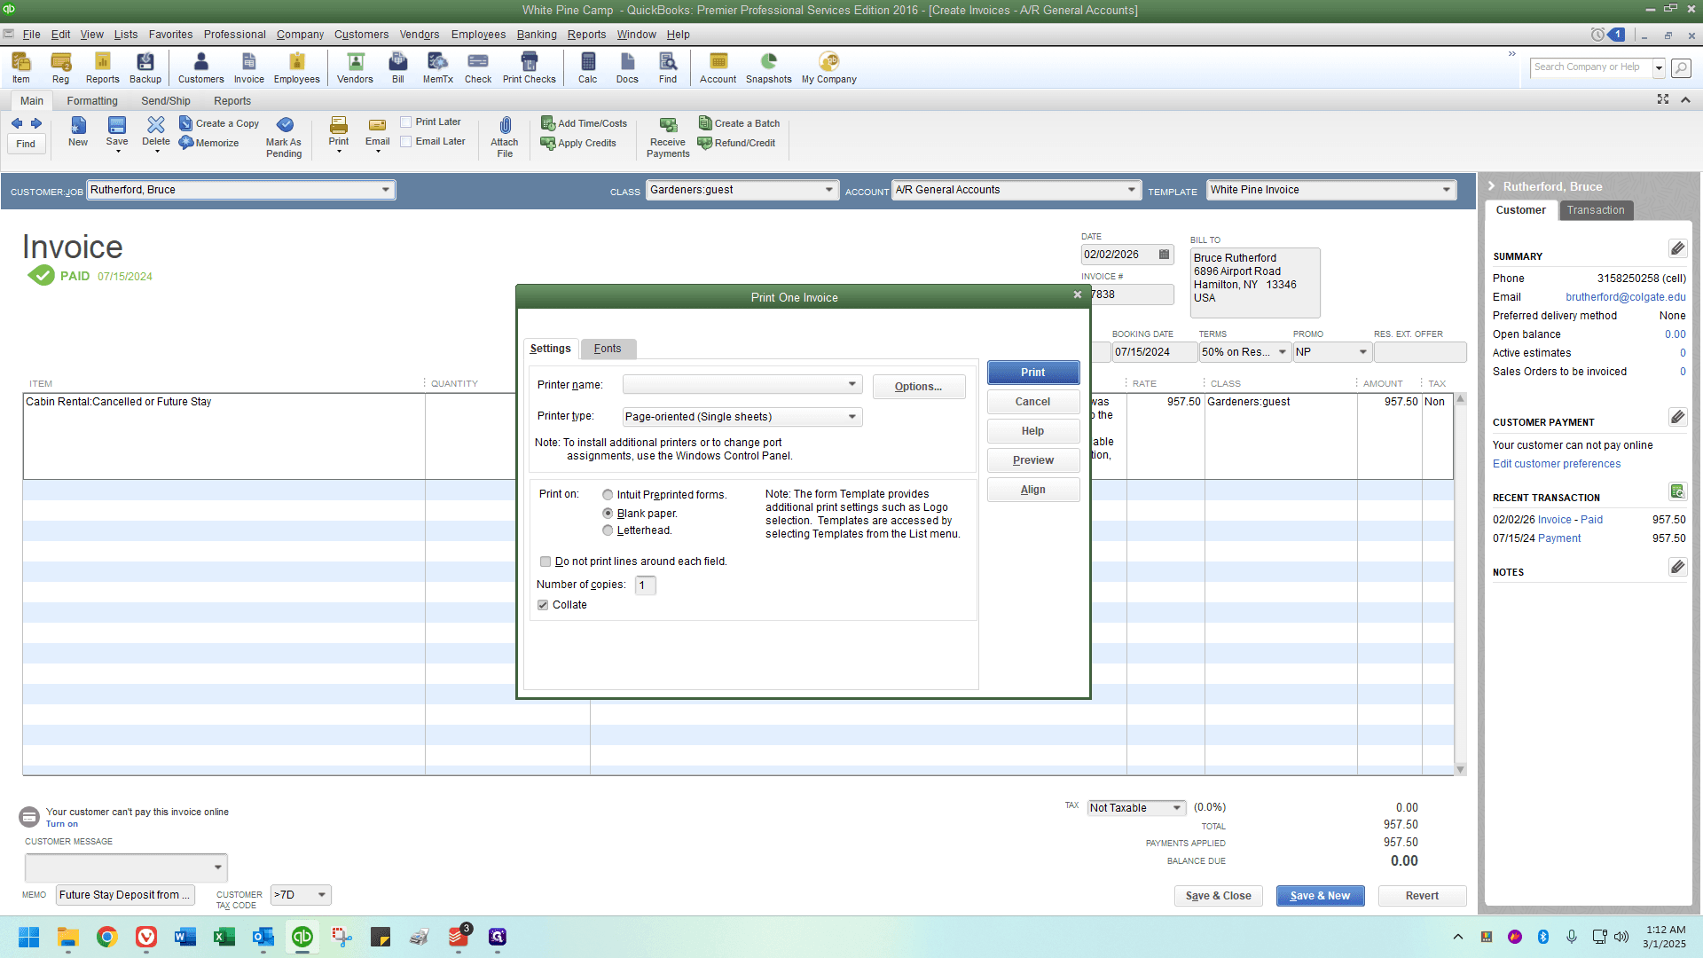The width and height of the screenshot is (1703, 958).
Task: Go to the next invoice arrow
Action: click(36, 123)
